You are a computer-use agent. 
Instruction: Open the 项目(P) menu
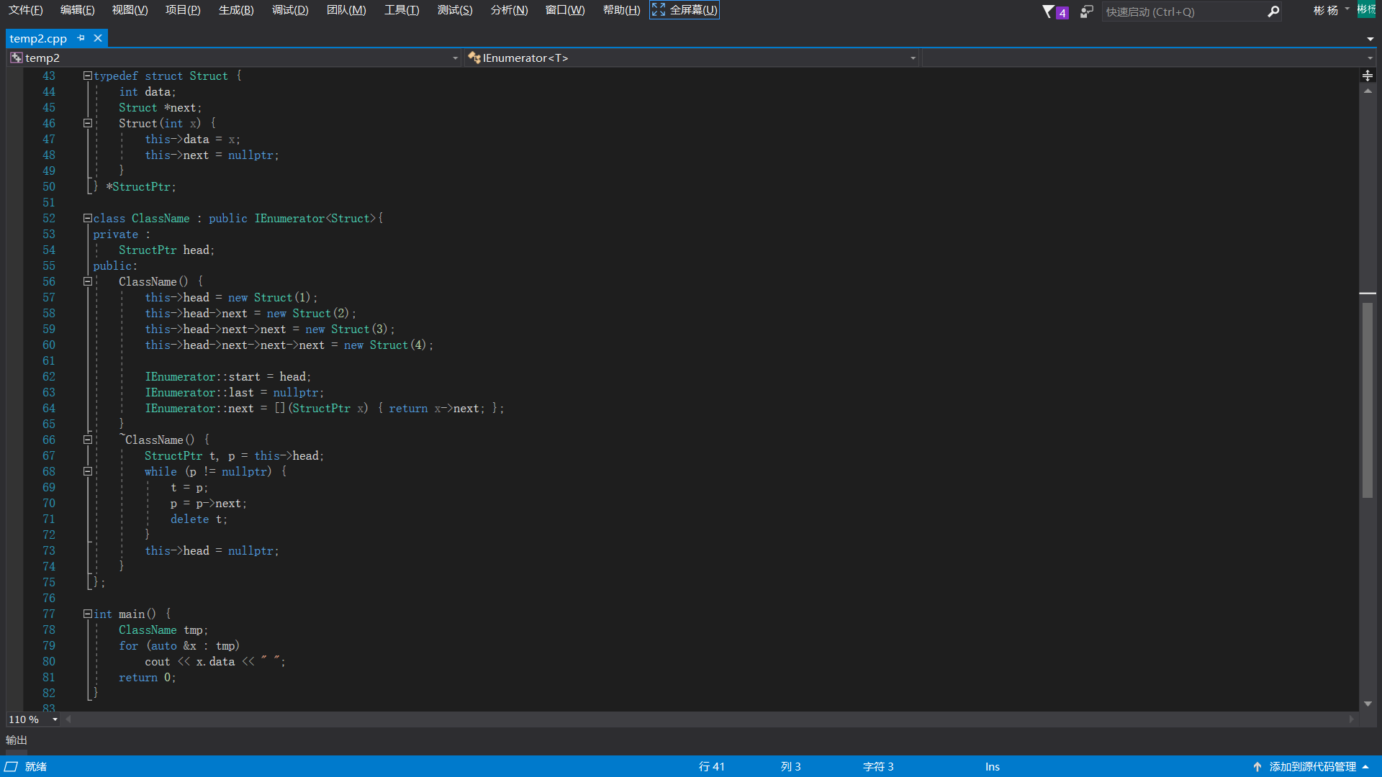click(183, 10)
